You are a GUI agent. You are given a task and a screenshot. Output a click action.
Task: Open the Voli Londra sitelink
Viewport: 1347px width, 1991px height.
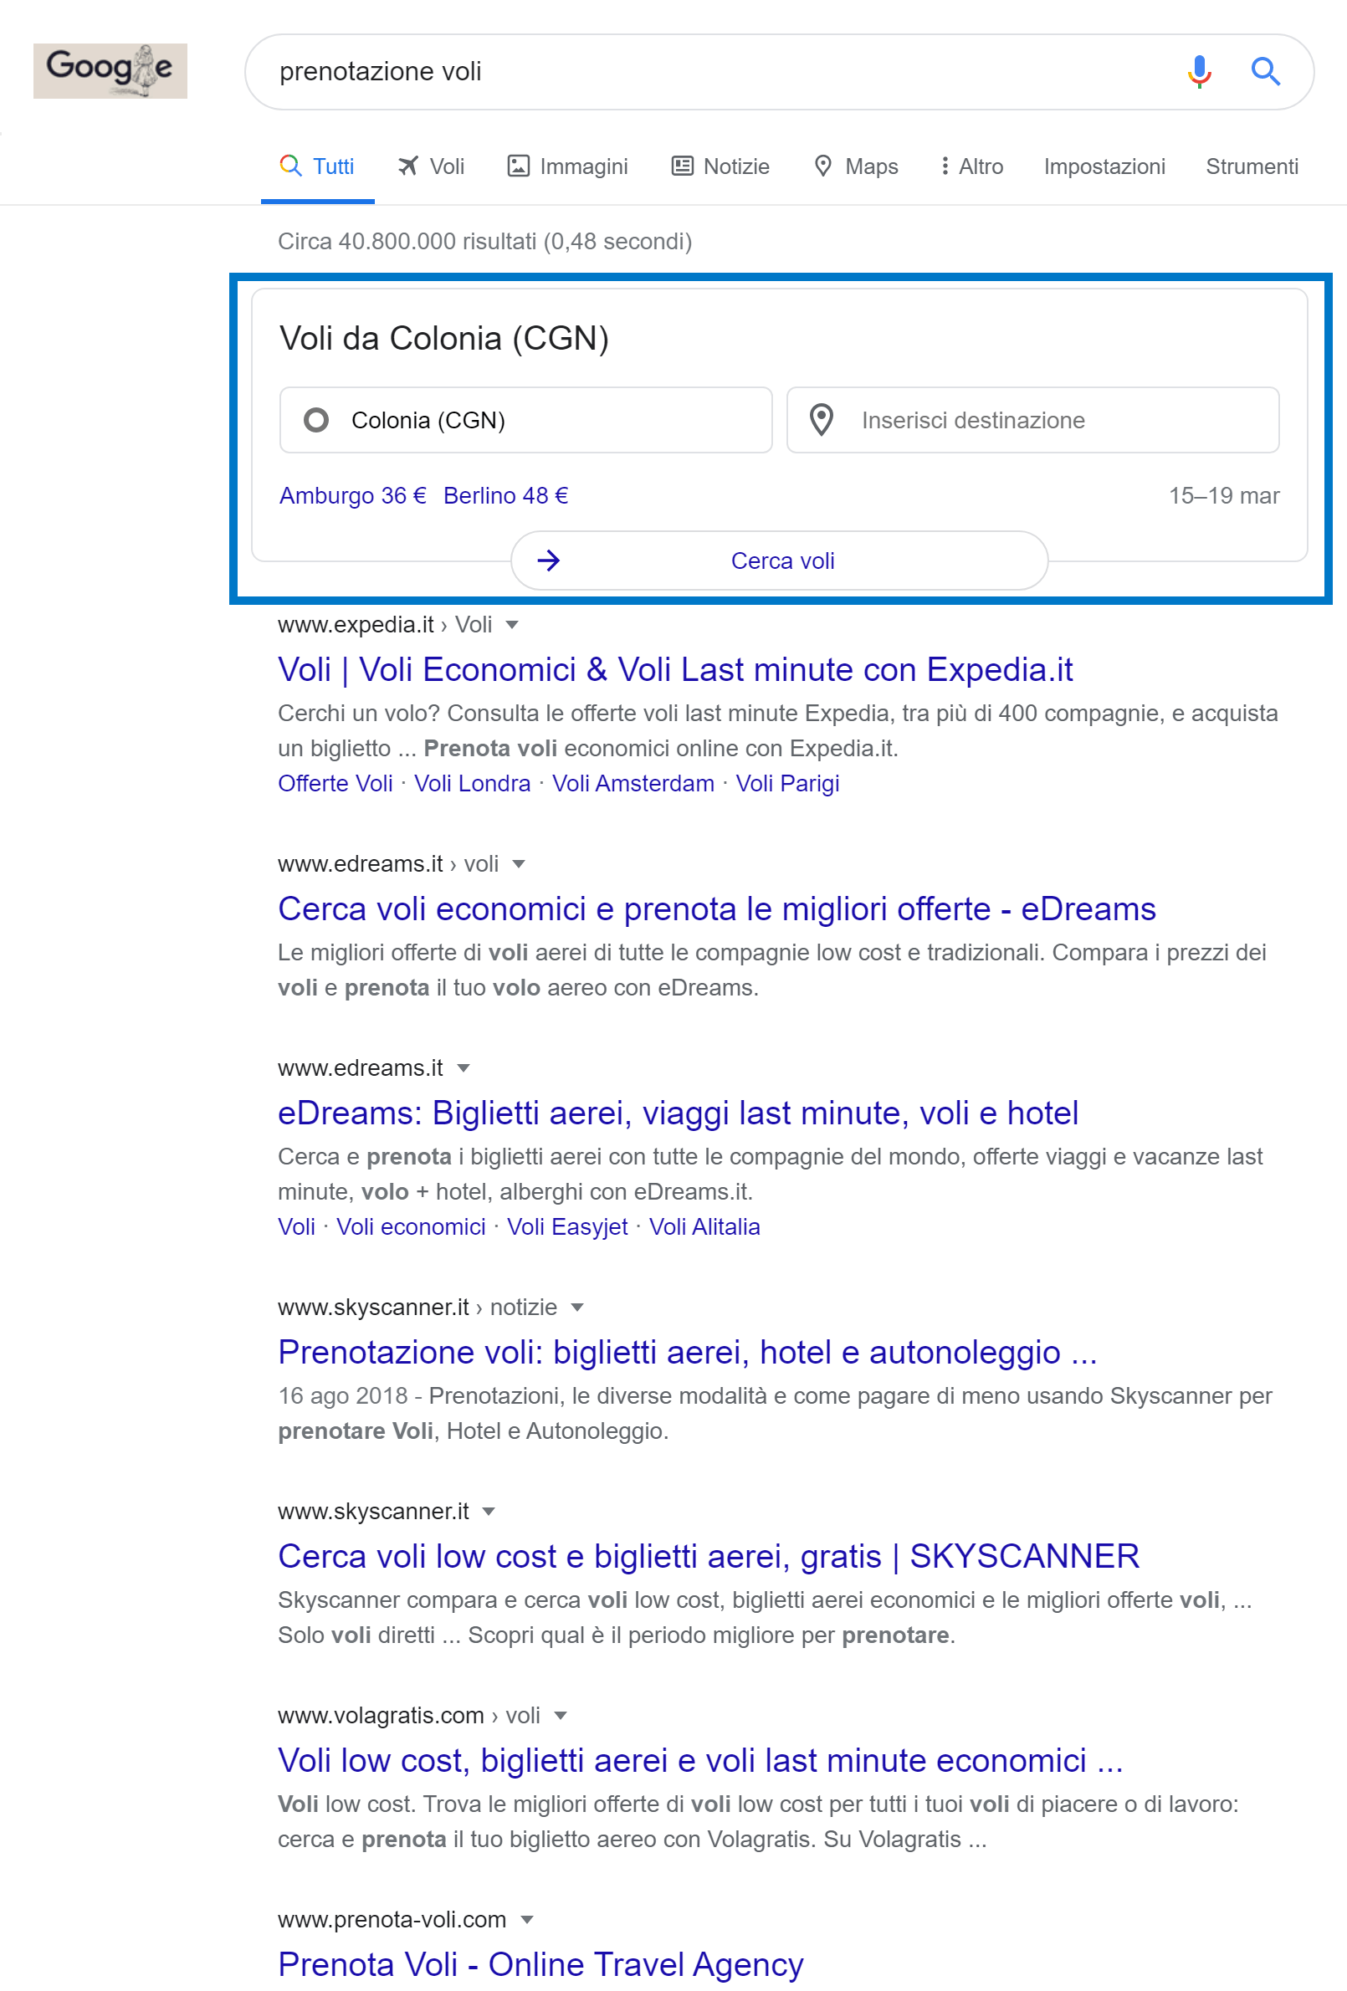coord(472,783)
